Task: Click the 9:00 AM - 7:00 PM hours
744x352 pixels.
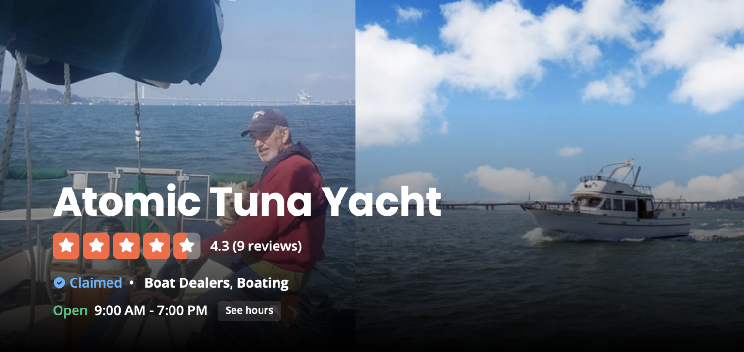Action: tap(151, 310)
